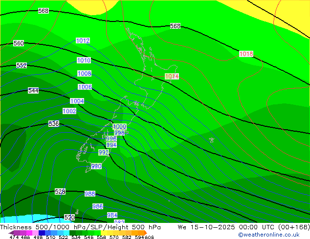Viewport: 310px width, 239px height.
Task: Click the legend value 606
Action: (x=150, y=237)
